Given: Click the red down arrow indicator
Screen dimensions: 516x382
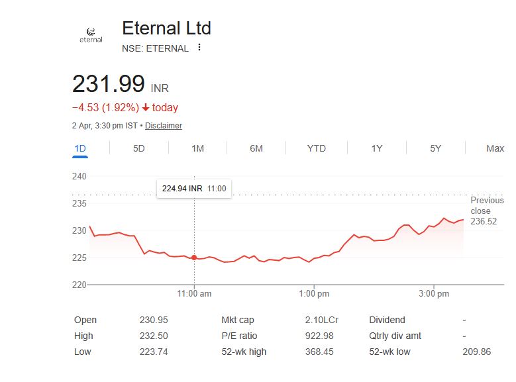Looking at the screenshot, I should point(146,108).
